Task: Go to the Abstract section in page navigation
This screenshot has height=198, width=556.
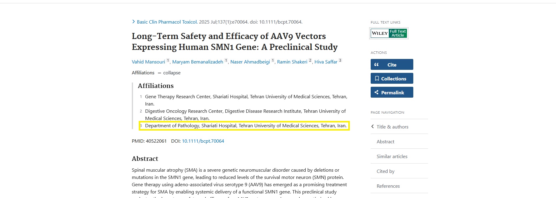Action: click(x=385, y=141)
